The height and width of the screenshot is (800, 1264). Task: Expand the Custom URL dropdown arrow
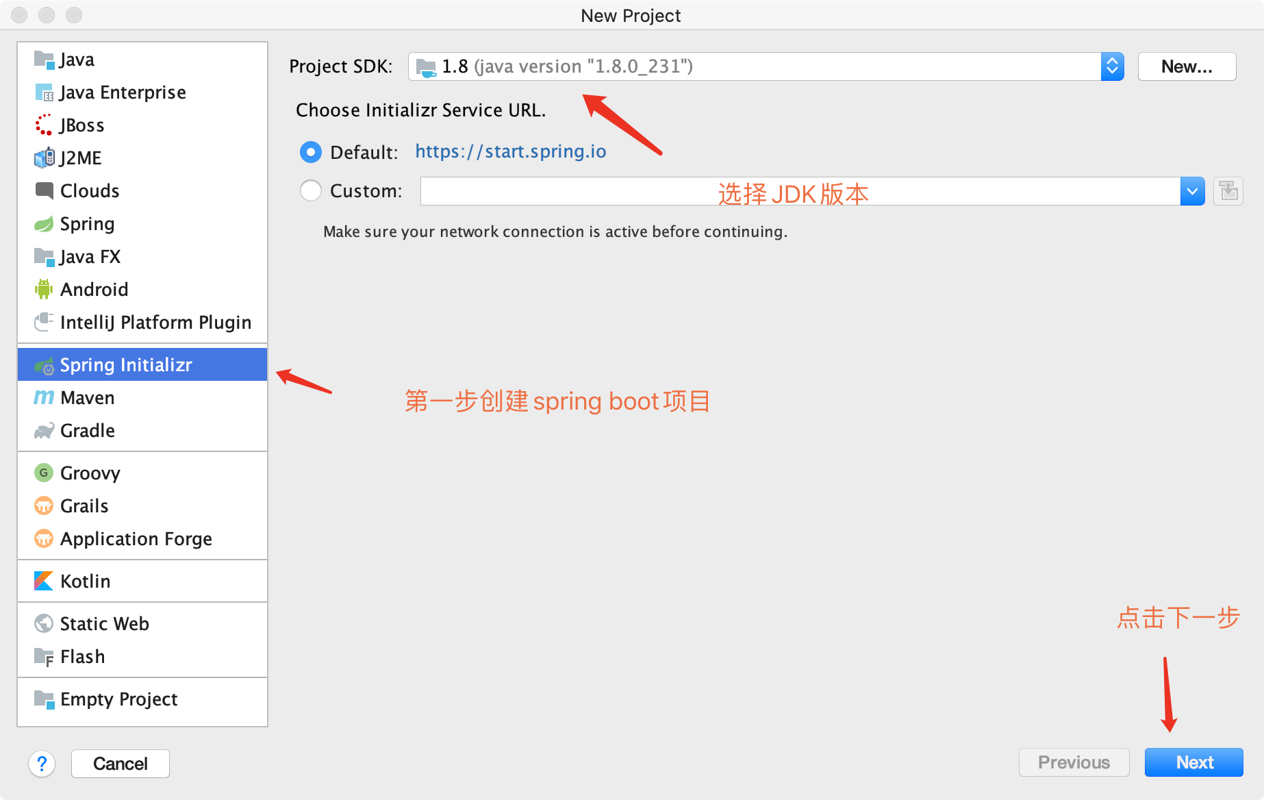[x=1192, y=191]
